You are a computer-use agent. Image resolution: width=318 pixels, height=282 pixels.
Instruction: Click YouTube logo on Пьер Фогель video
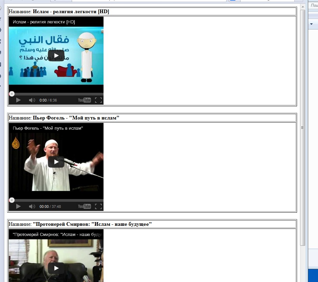pos(84,207)
